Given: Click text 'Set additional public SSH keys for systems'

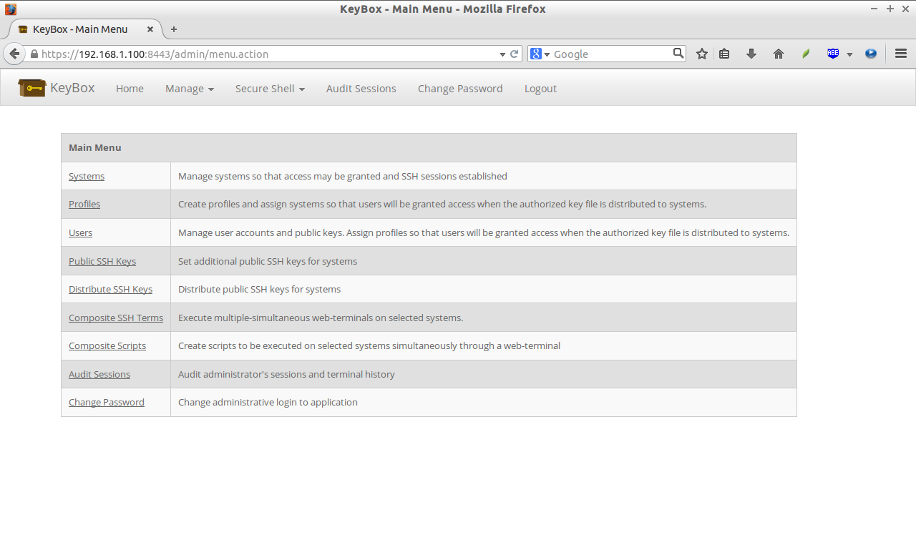Looking at the screenshot, I should (268, 261).
